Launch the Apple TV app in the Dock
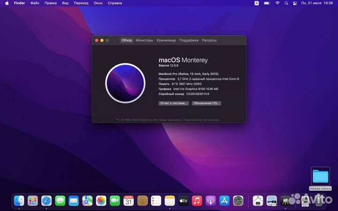This screenshot has width=338, height=211. (184, 201)
